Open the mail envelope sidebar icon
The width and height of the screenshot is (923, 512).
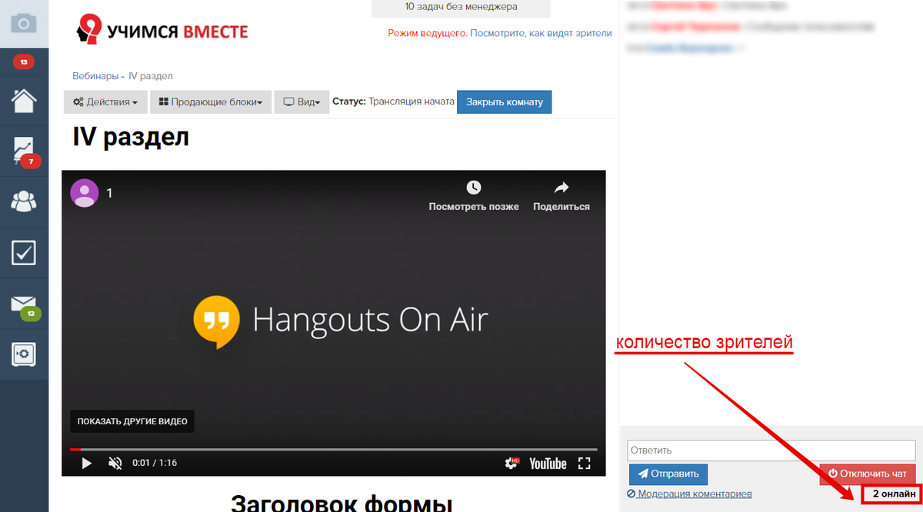click(24, 304)
